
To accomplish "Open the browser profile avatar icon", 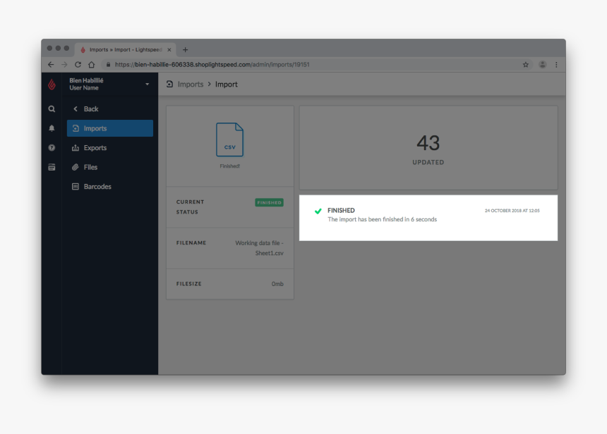I will (542, 65).
